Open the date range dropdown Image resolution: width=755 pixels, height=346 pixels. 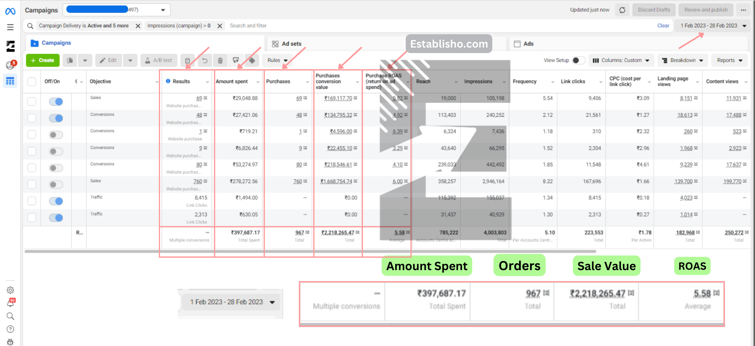pos(713,26)
